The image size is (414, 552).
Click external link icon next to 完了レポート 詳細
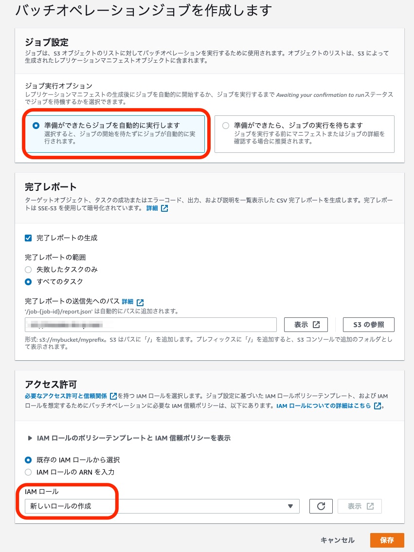(x=164, y=208)
